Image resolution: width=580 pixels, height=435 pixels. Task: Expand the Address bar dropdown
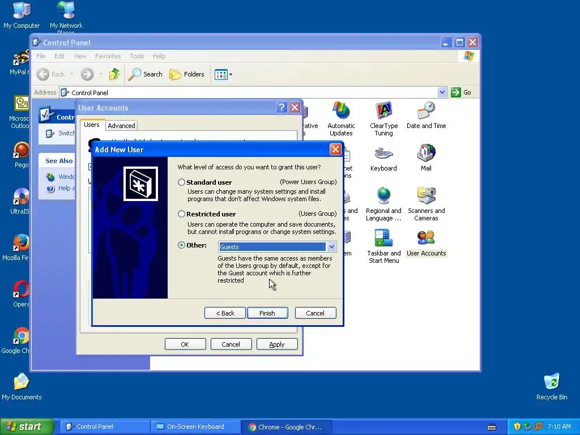pyautogui.click(x=442, y=92)
